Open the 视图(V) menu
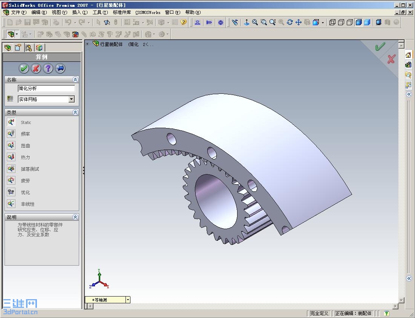The image size is (415, 318). point(60,12)
